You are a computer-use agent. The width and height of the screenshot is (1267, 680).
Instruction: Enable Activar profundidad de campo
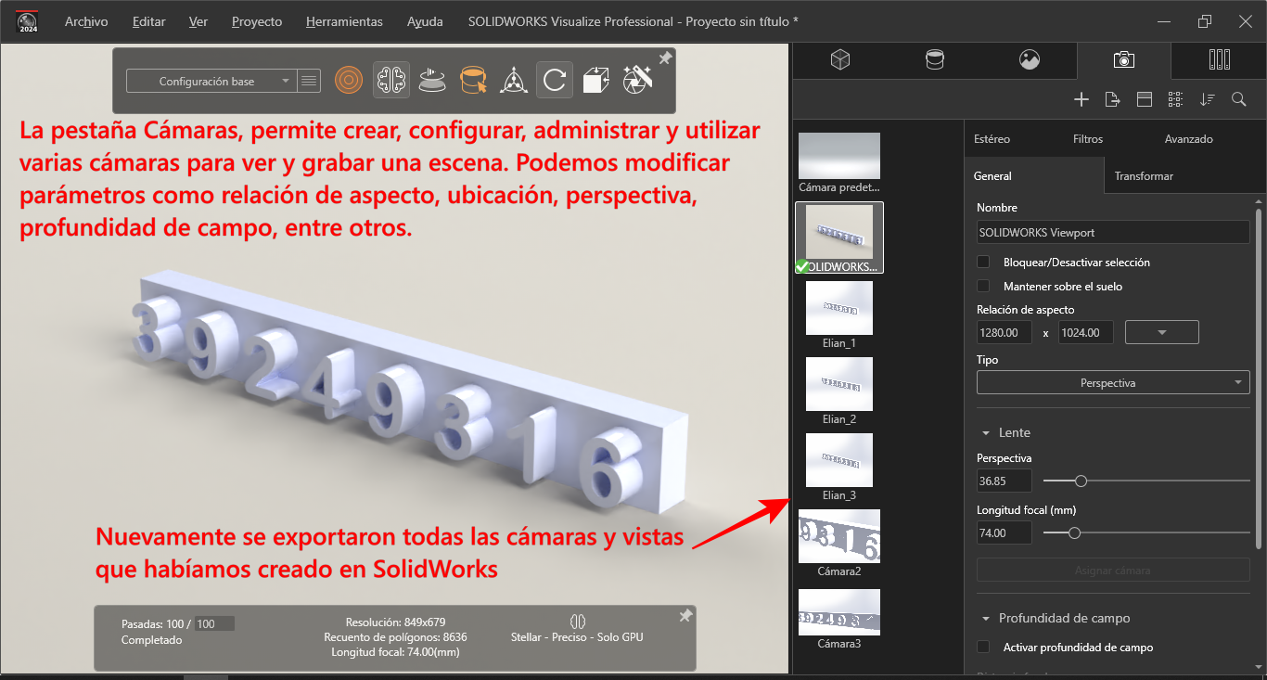[x=983, y=648]
